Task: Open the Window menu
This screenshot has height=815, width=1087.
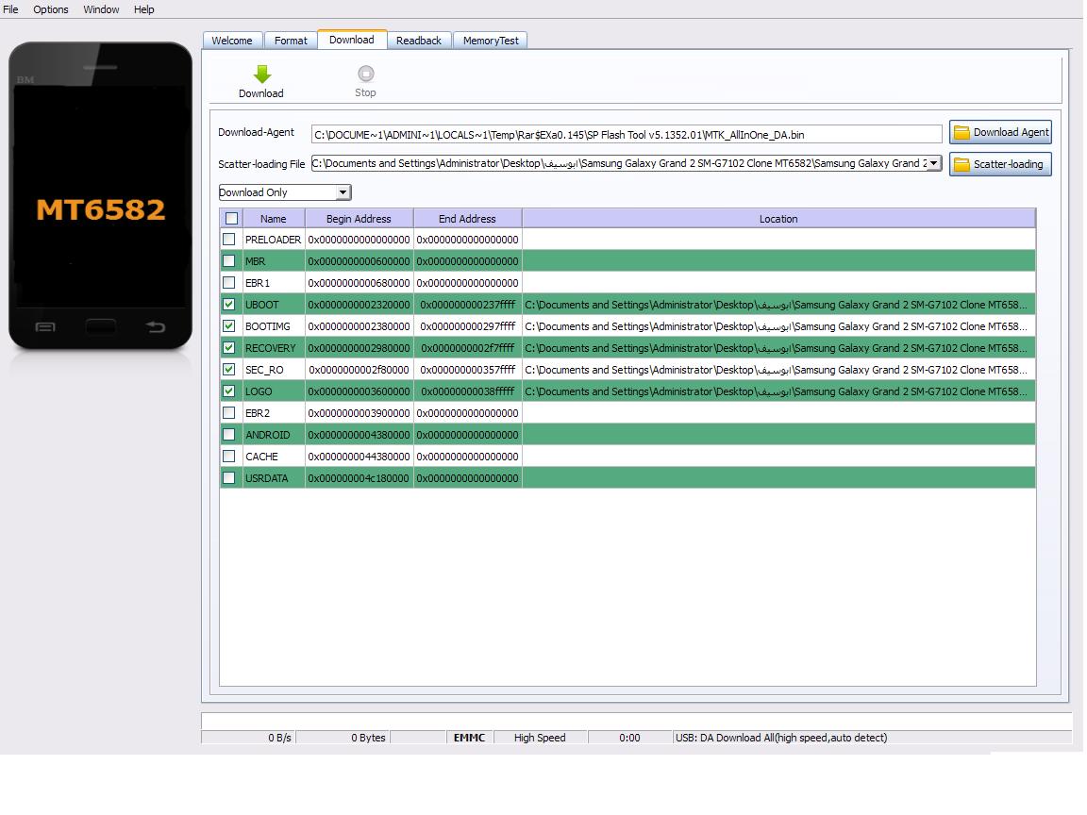Action: pos(101,9)
